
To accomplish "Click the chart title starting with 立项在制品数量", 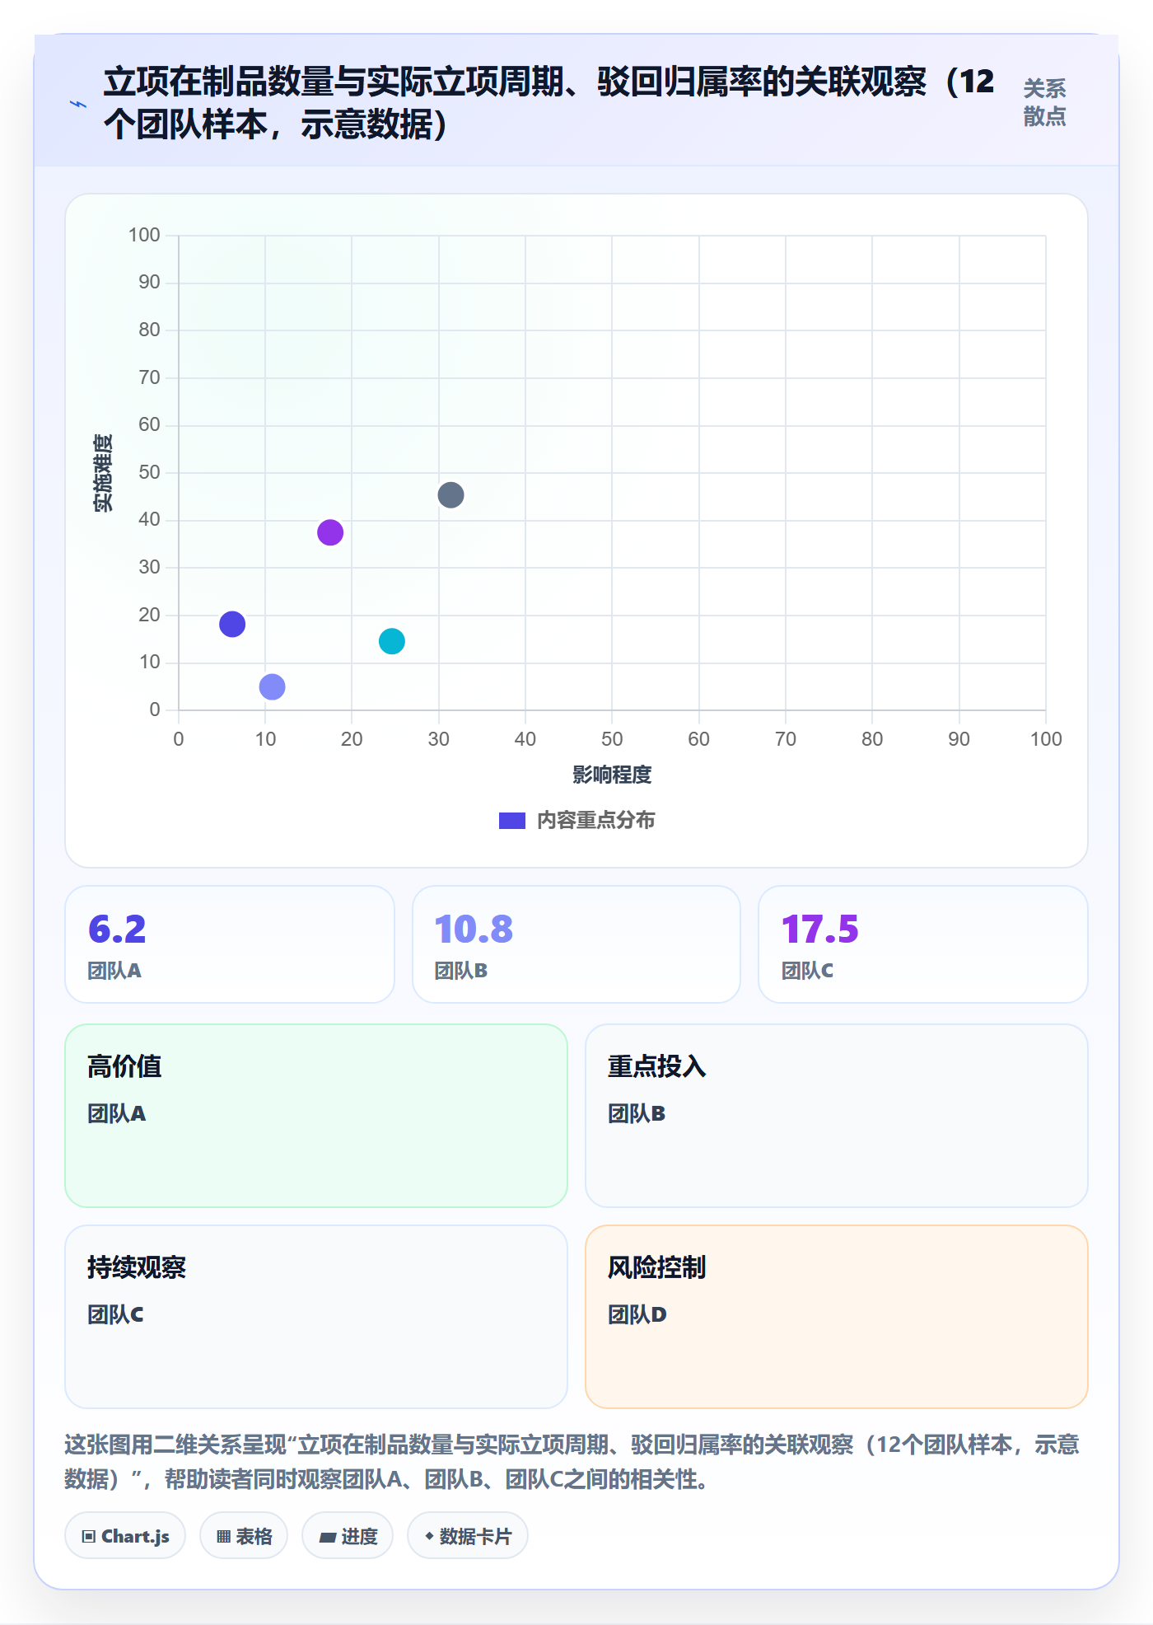I will pos(548,103).
